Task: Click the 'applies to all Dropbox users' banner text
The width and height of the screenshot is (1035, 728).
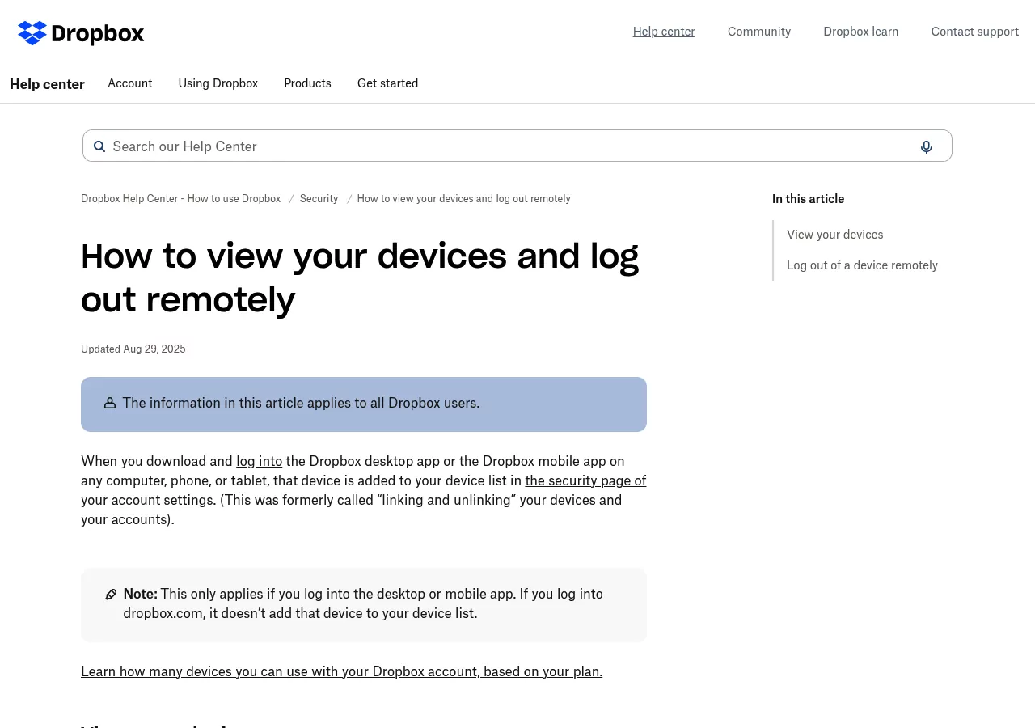Action: click(x=301, y=403)
